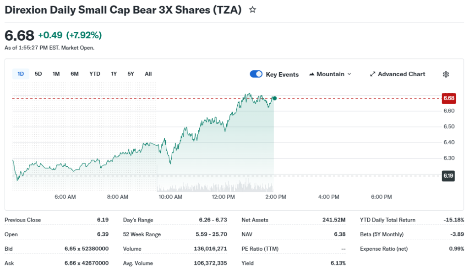Select the 1D time range tab

pyautogui.click(x=21, y=74)
